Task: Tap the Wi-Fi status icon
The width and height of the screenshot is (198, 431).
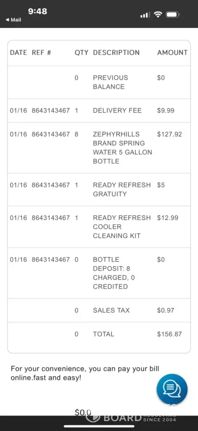Action: [158, 14]
